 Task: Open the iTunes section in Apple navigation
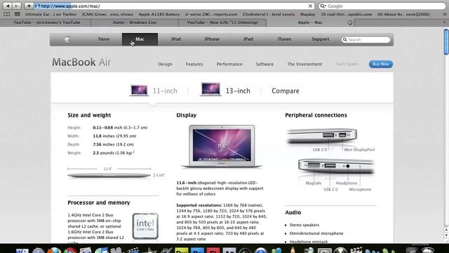pyautogui.click(x=284, y=39)
